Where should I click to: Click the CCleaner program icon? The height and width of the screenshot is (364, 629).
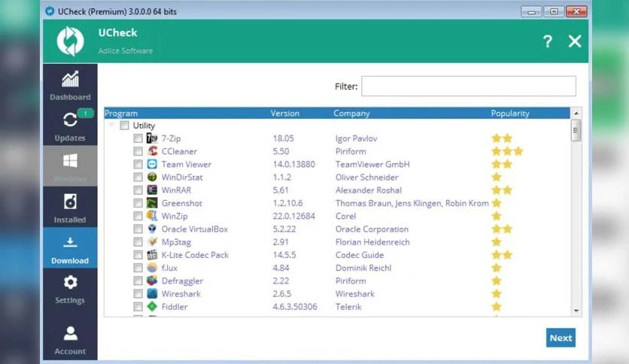pos(152,151)
